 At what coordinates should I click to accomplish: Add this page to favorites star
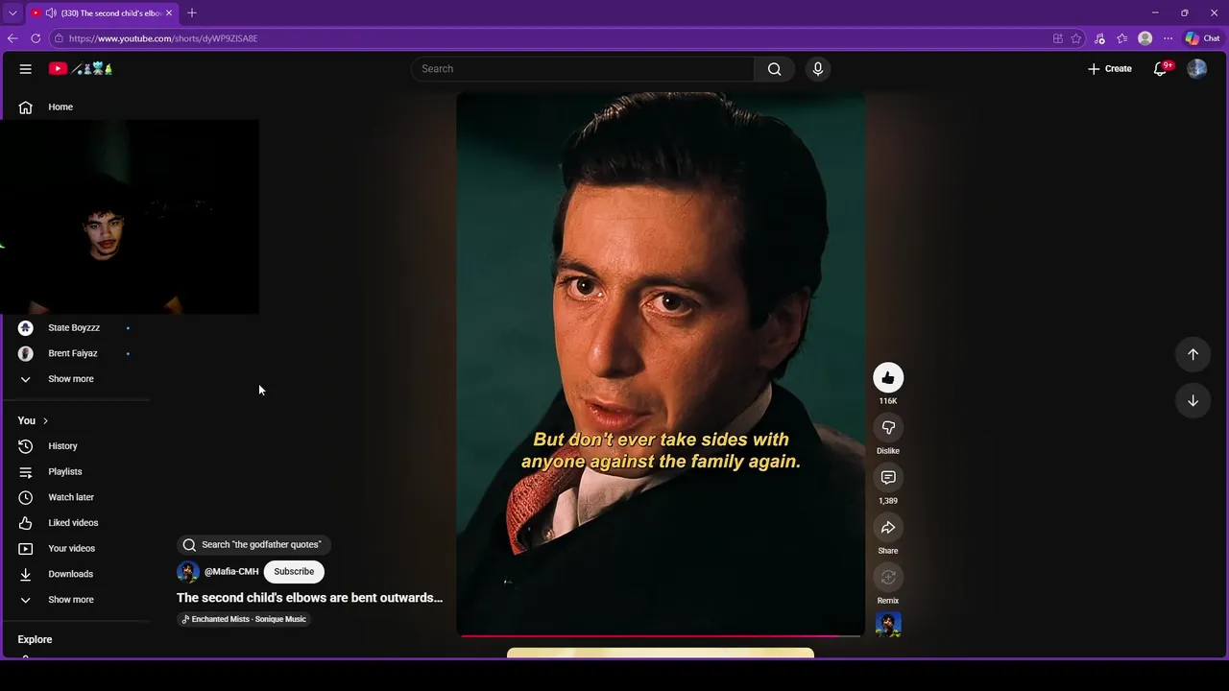1076,38
